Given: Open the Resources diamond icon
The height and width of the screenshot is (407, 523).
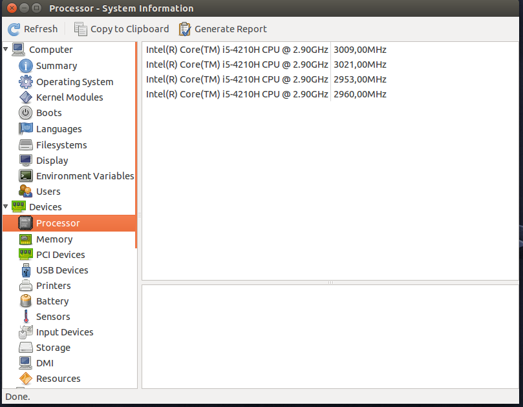Looking at the screenshot, I should pyautogui.click(x=26, y=379).
